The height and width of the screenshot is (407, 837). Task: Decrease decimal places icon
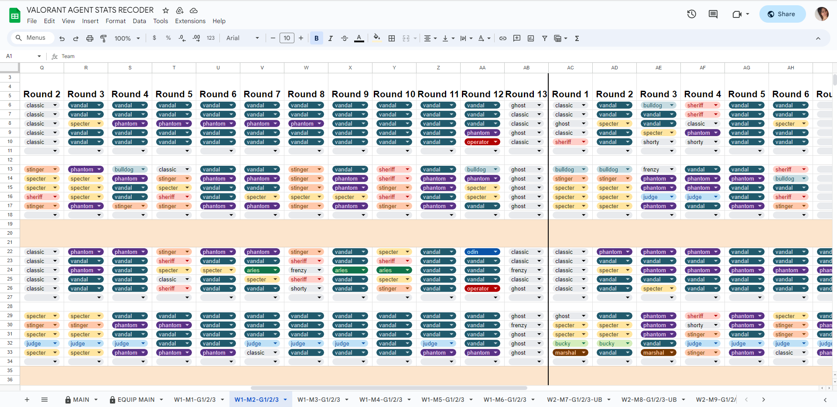tap(182, 38)
